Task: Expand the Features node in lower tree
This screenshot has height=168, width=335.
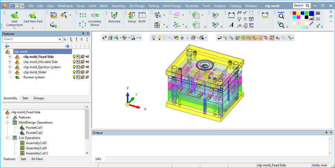Action: [7, 117]
